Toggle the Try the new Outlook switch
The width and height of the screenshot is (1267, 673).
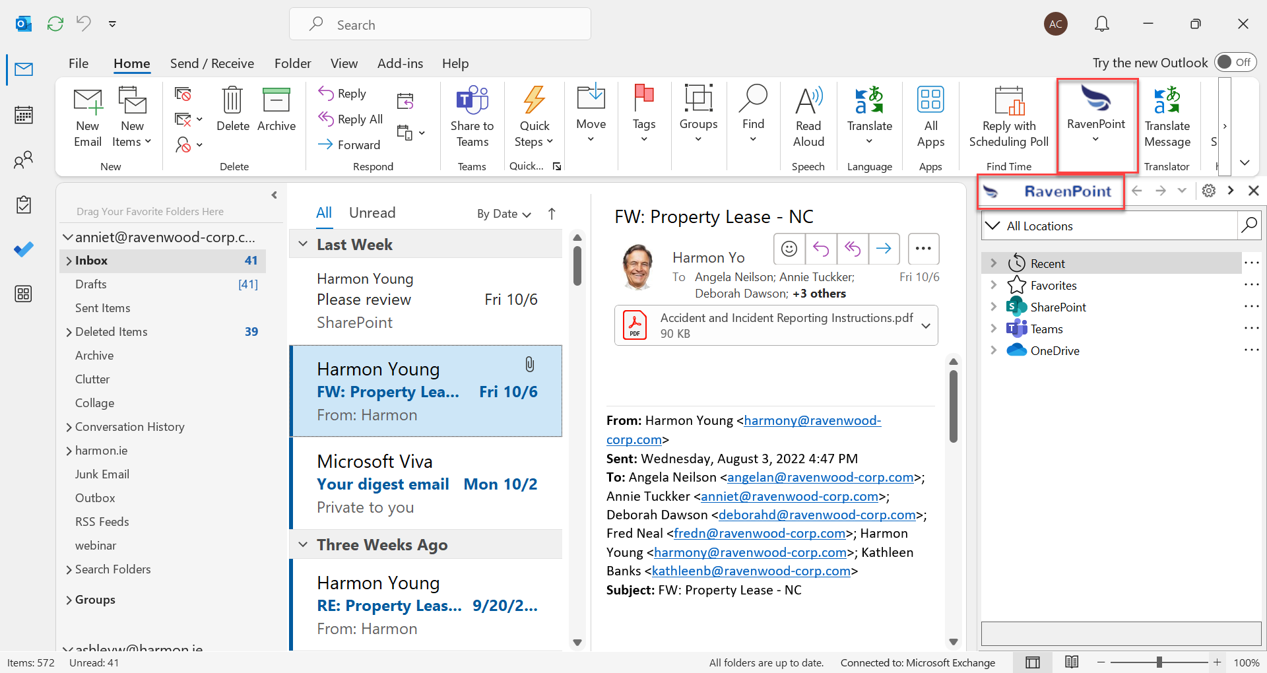click(1235, 62)
